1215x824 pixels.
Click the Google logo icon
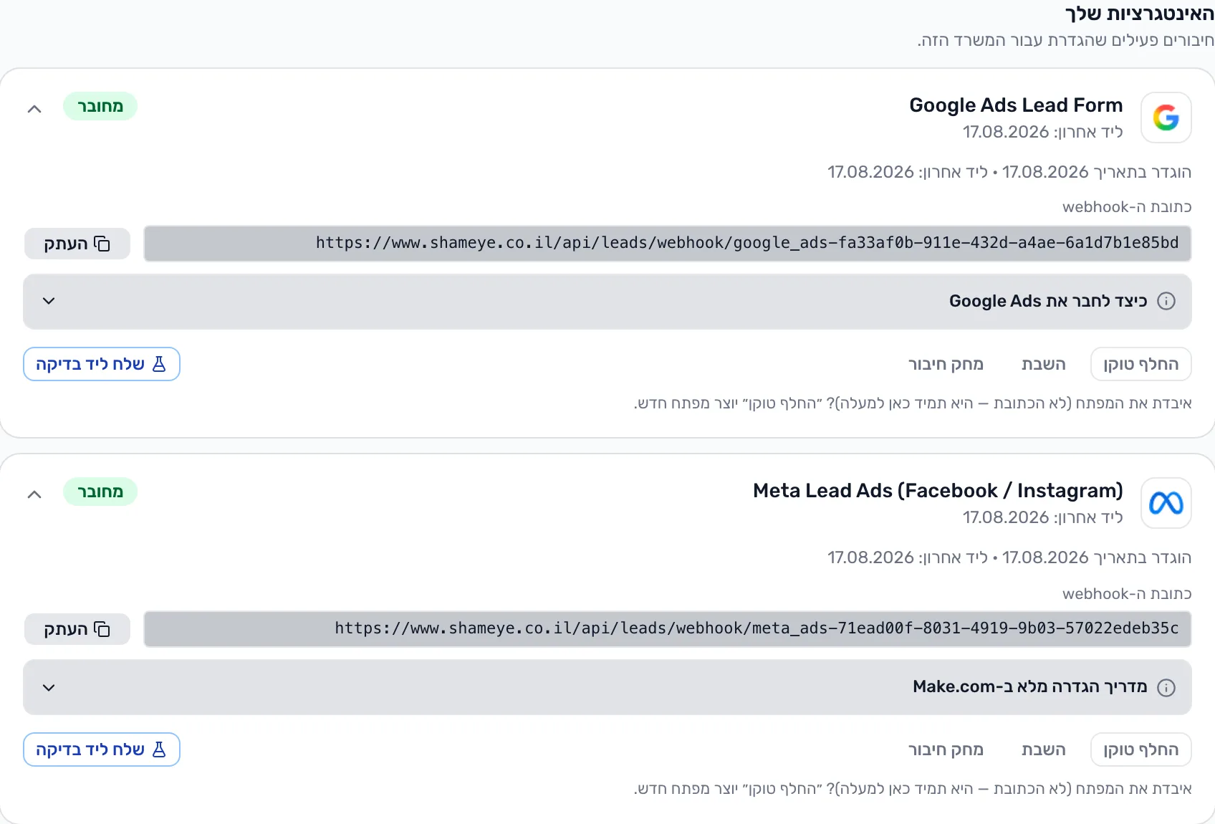[1166, 118]
